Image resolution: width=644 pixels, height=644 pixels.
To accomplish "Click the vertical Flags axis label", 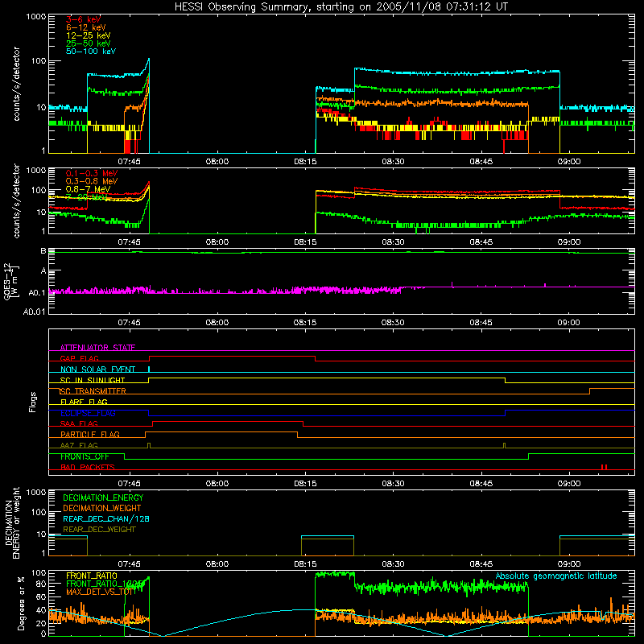I will pyautogui.click(x=33, y=402).
